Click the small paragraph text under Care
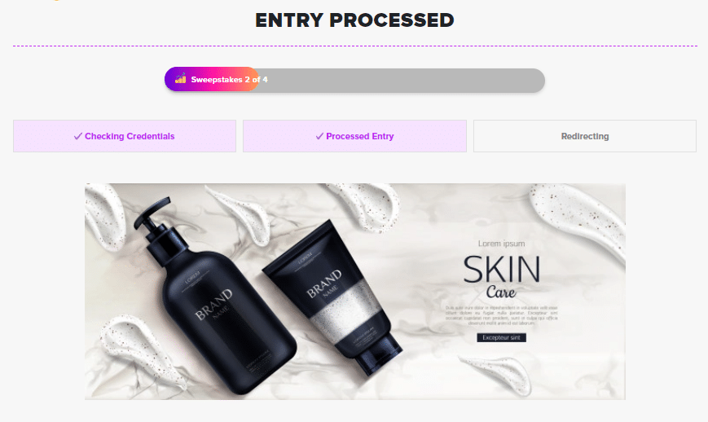The image size is (708, 422). click(x=501, y=315)
